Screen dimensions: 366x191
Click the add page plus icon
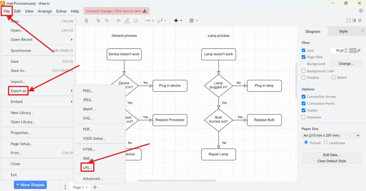click(x=95, y=187)
